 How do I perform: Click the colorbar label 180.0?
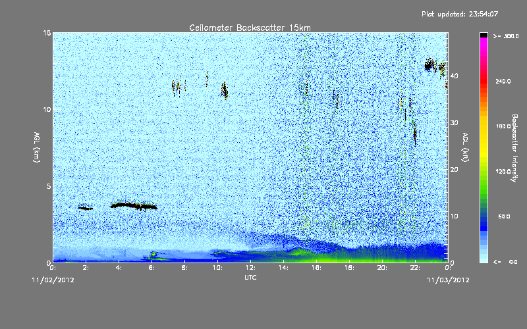point(503,126)
